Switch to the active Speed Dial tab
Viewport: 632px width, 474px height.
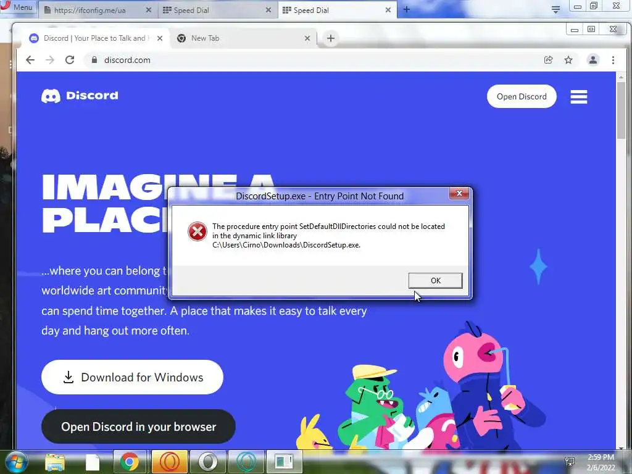click(337, 10)
